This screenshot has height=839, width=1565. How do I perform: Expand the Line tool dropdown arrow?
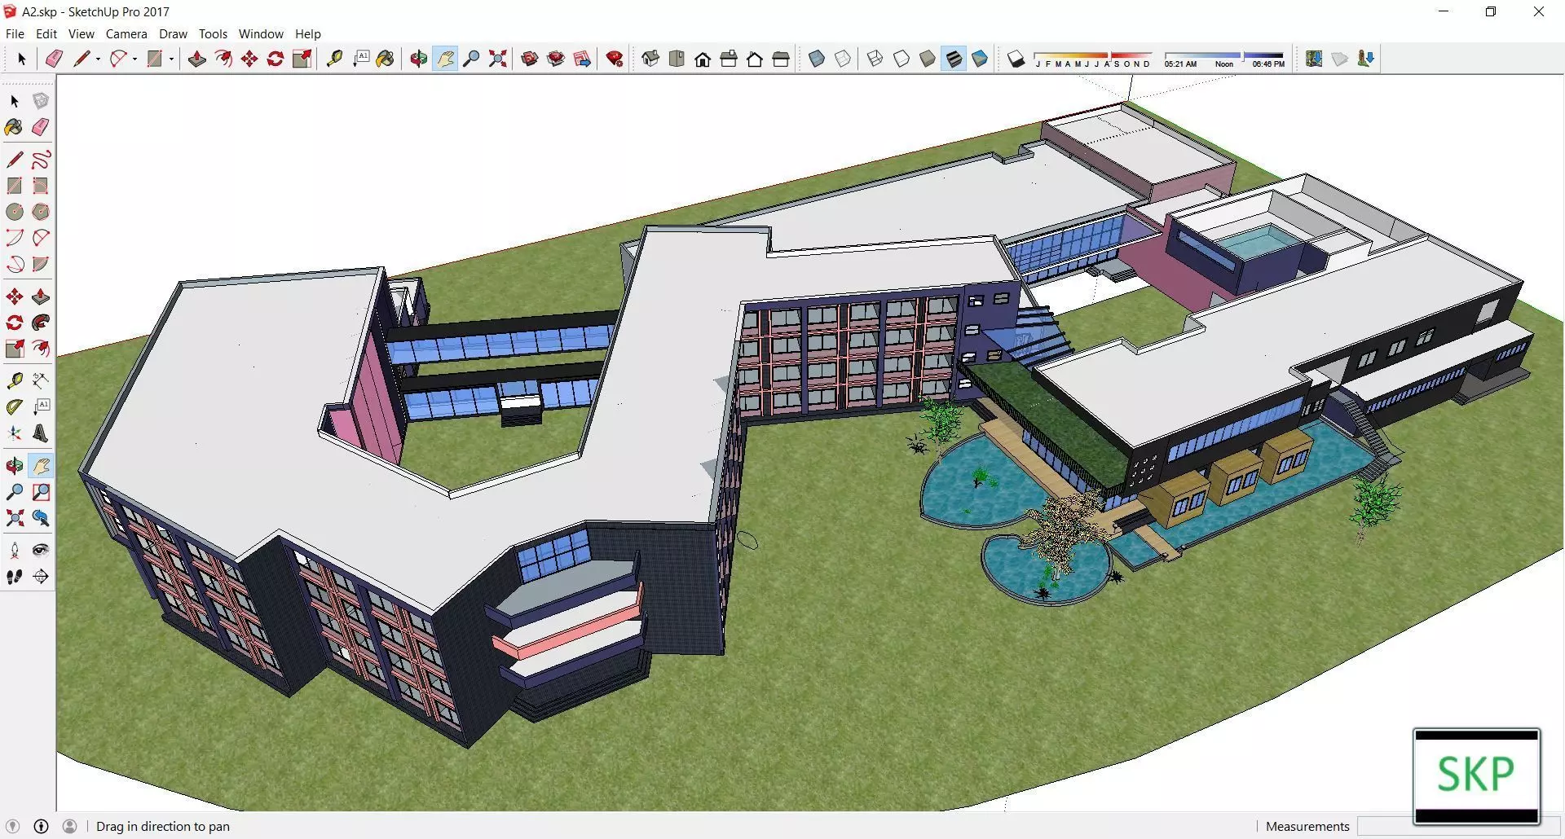point(98,59)
